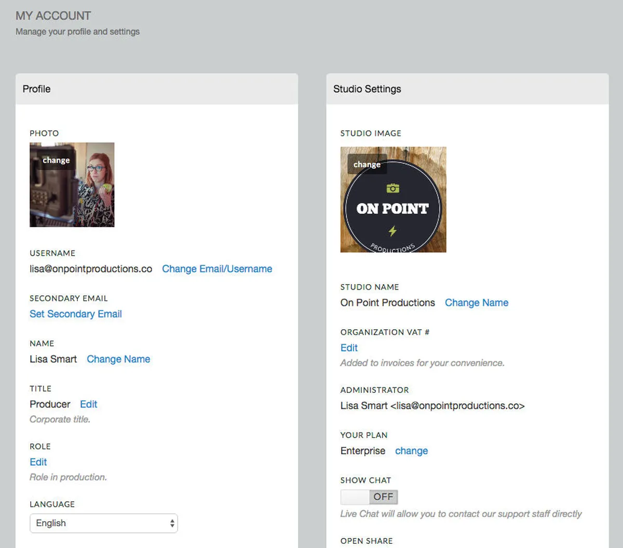Image resolution: width=623 pixels, height=548 pixels.
Task: Click the Profile panel header
Action: pos(157,89)
